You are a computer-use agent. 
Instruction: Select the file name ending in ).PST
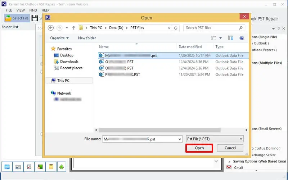(x=173, y=68)
